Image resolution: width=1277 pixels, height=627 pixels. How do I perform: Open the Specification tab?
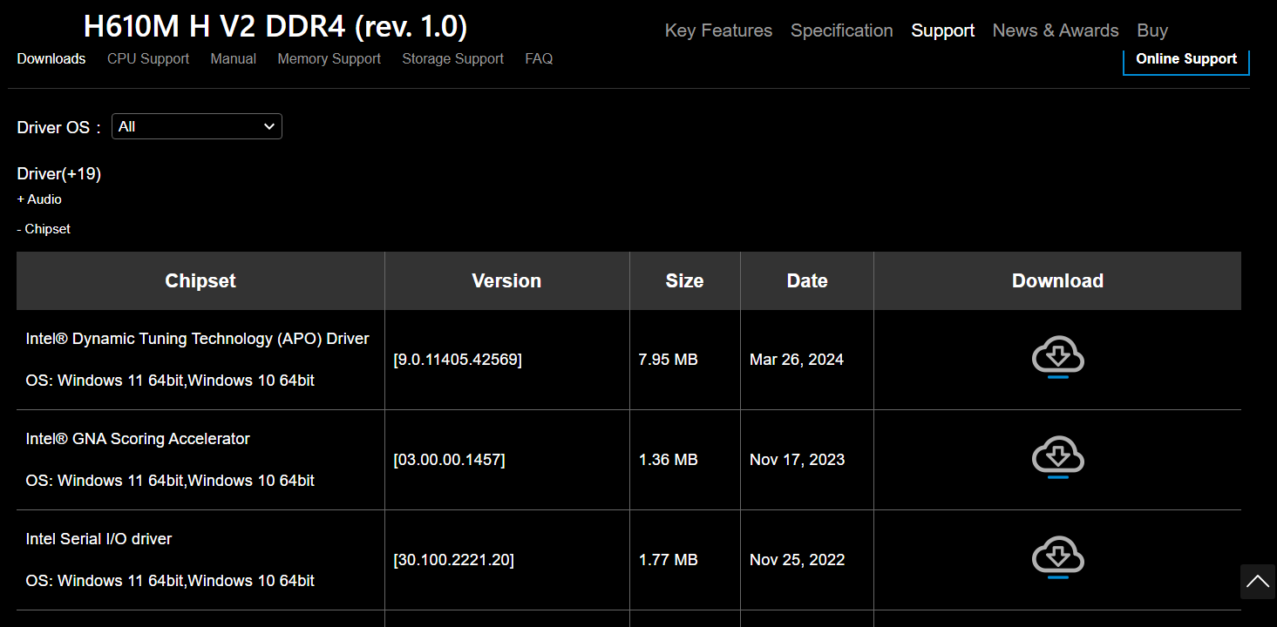coord(842,30)
